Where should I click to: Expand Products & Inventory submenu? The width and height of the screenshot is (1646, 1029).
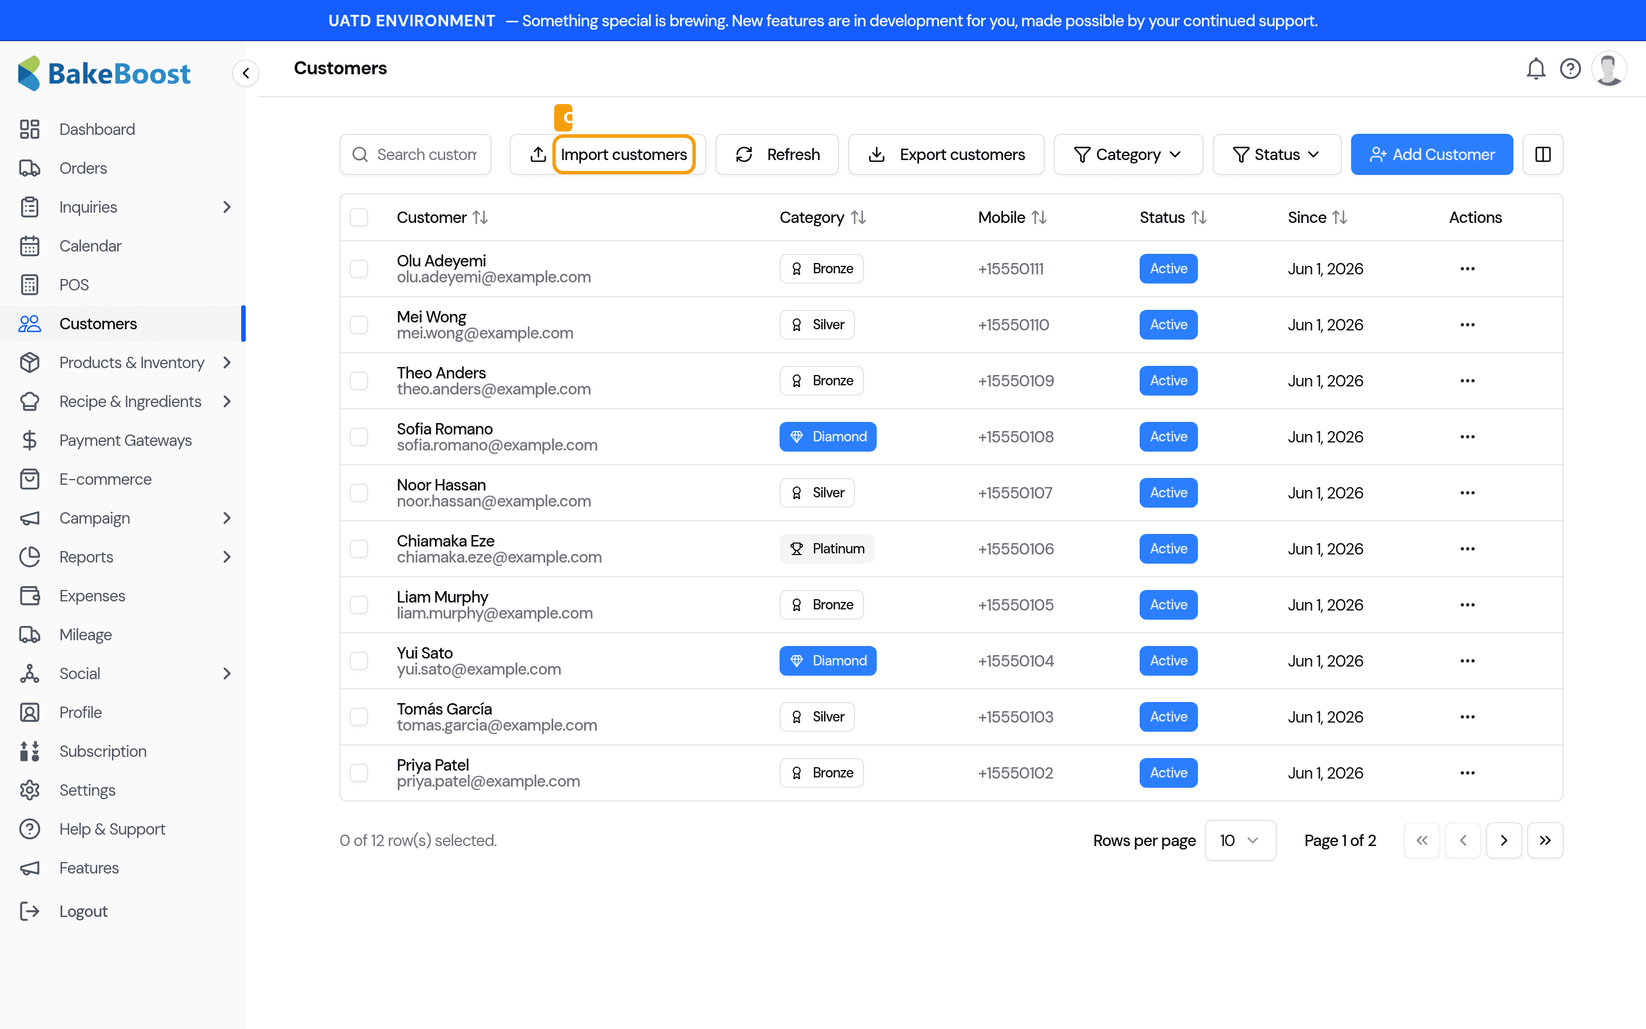coord(227,363)
